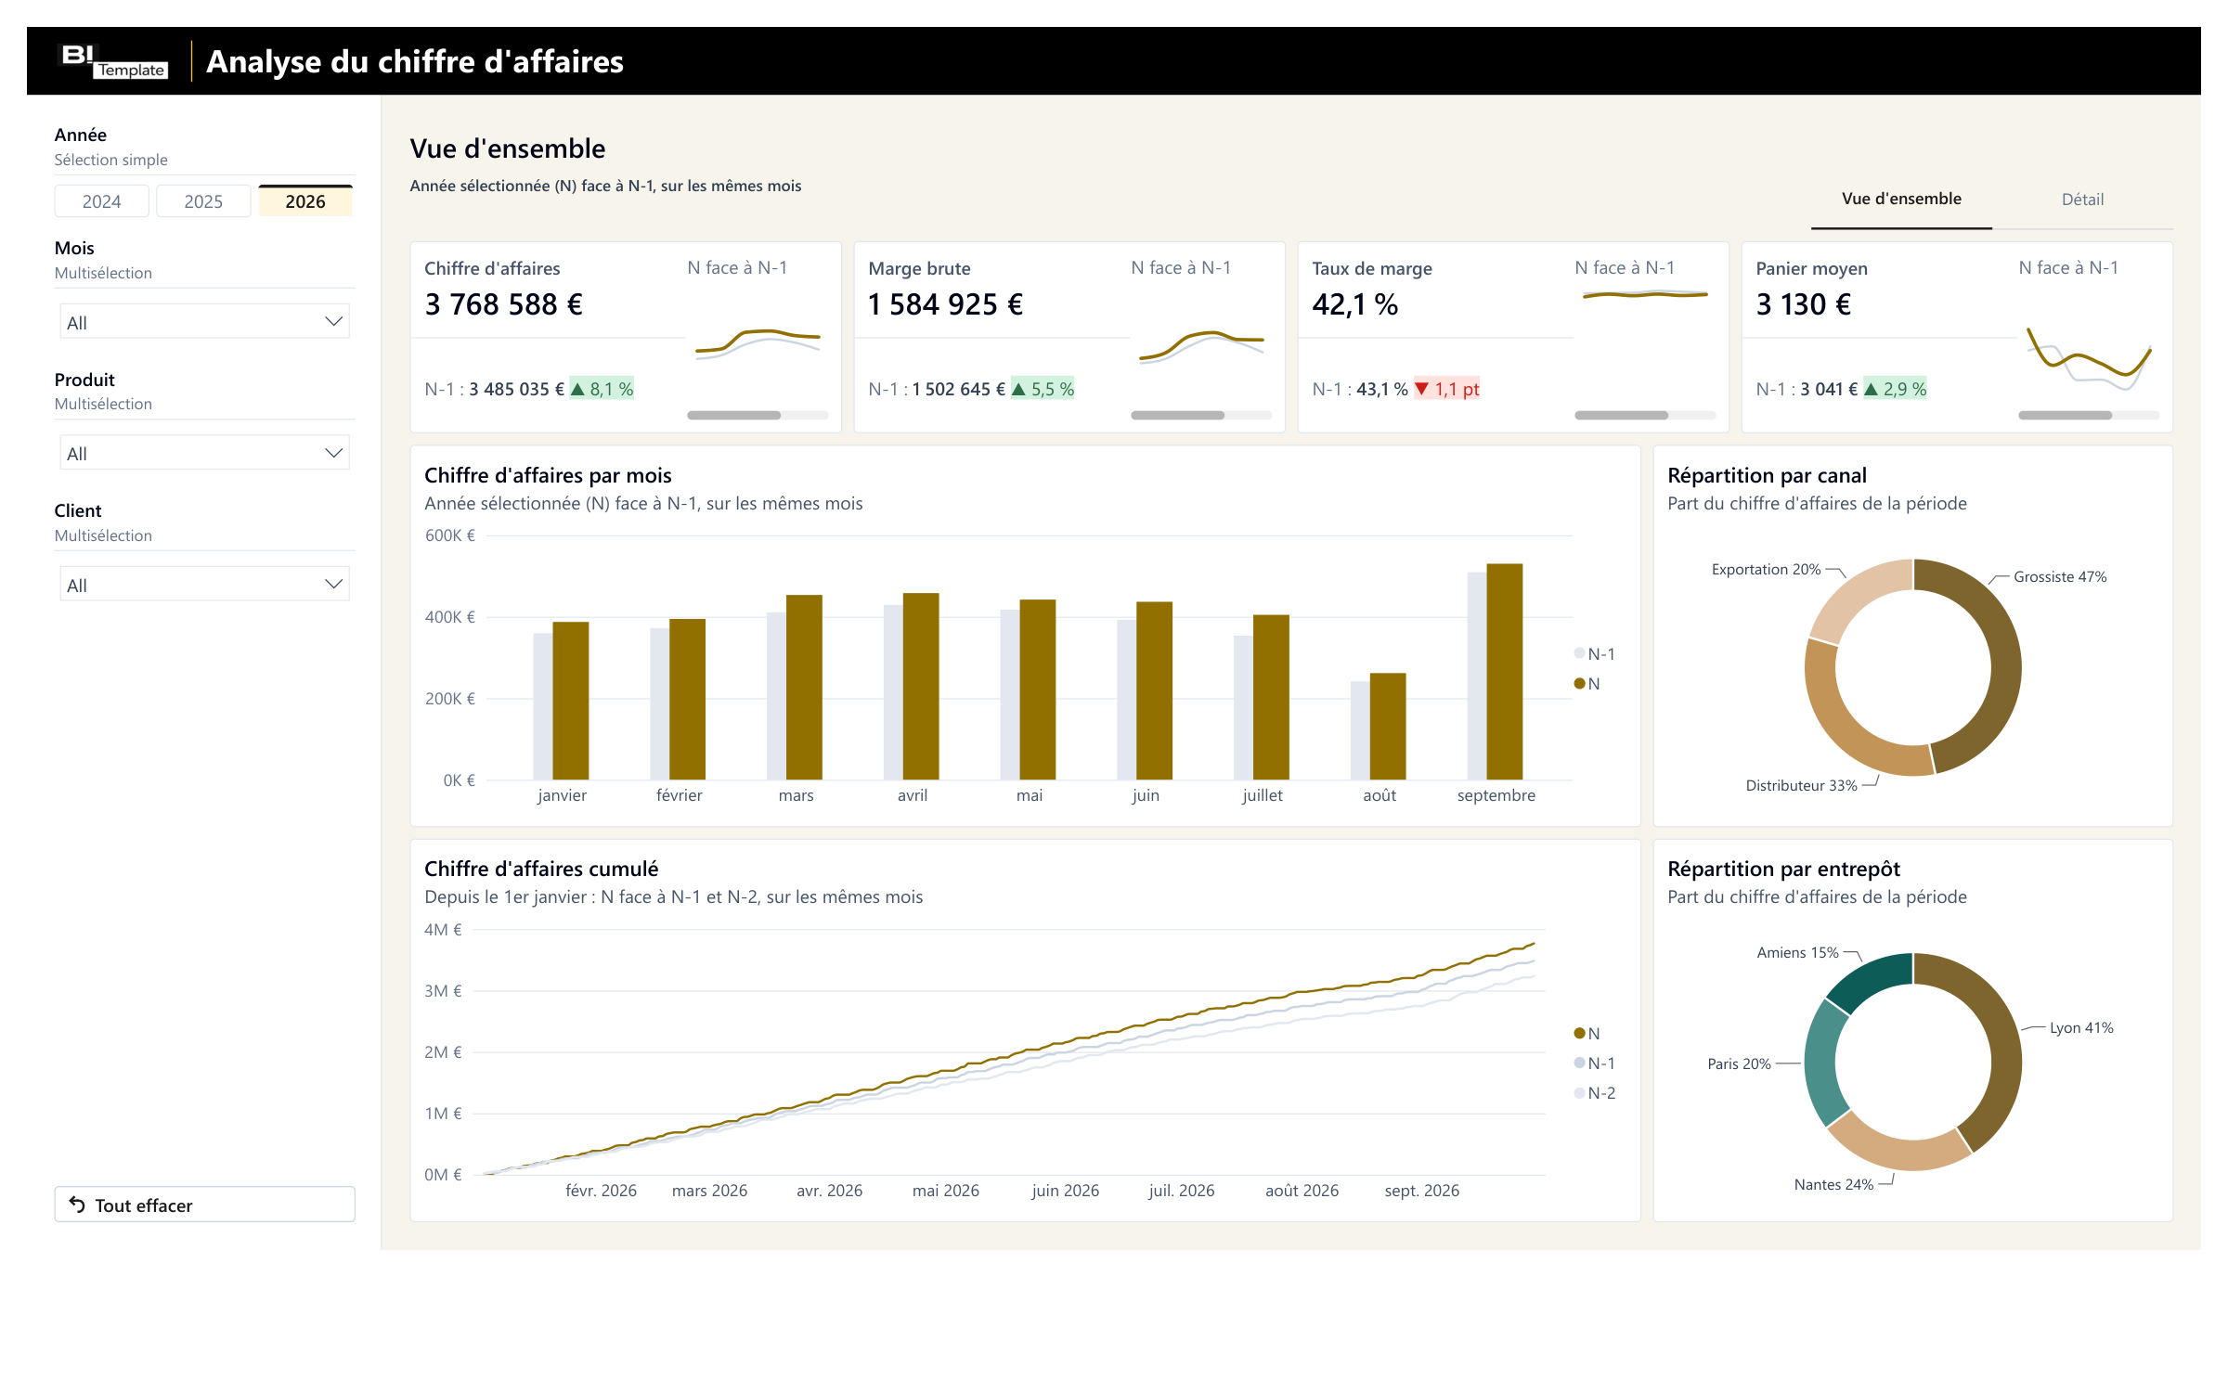The image size is (2228, 1392).
Task: Click the N legend marker in monthly chart
Action: click(x=1579, y=683)
